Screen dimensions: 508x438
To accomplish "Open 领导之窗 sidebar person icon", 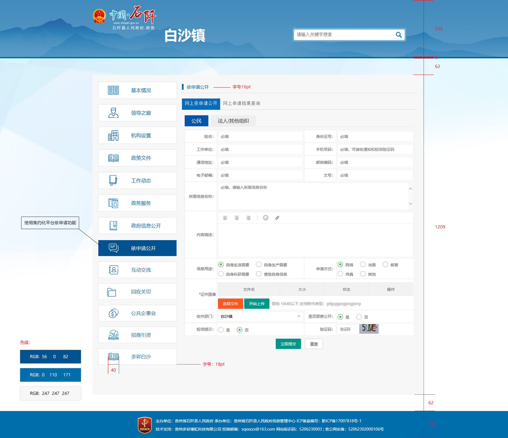I will pyautogui.click(x=113, y=113).
